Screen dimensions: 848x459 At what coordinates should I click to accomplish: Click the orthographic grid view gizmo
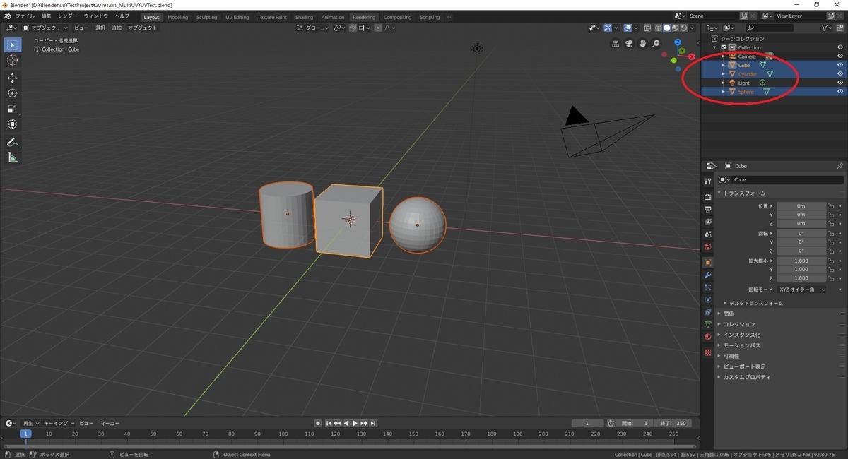click(616, 44)
